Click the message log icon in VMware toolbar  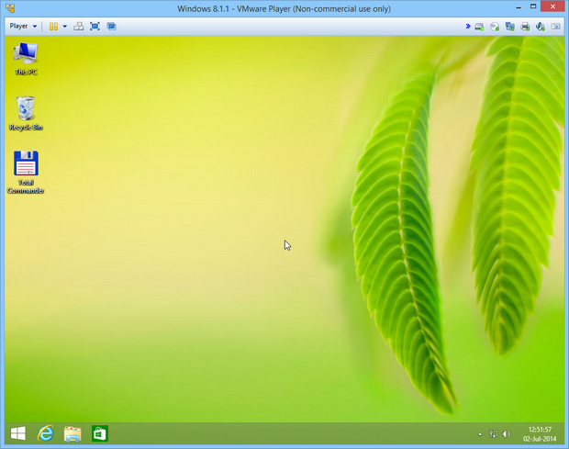(x=555, y=27)
